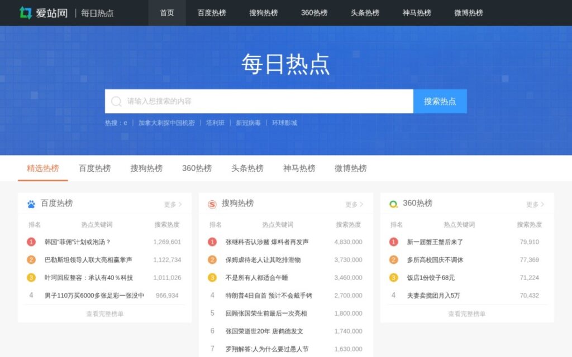Open 神马热榜 in the top navigation
Screen dimensions: 572x357
click(x=417, y=13)
